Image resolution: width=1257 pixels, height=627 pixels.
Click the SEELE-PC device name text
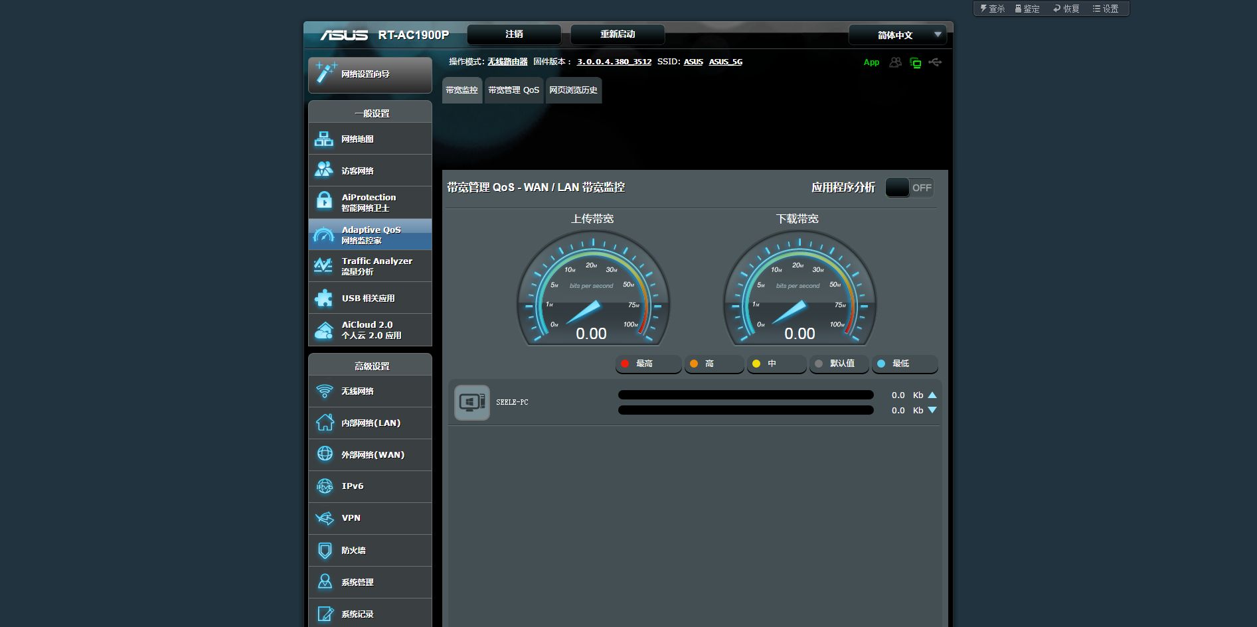tap(512, 402)
